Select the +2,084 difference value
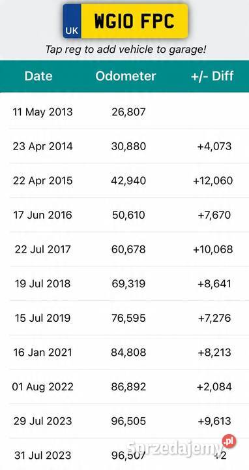This screenshot has height=470, width=249. click(214, 386)
